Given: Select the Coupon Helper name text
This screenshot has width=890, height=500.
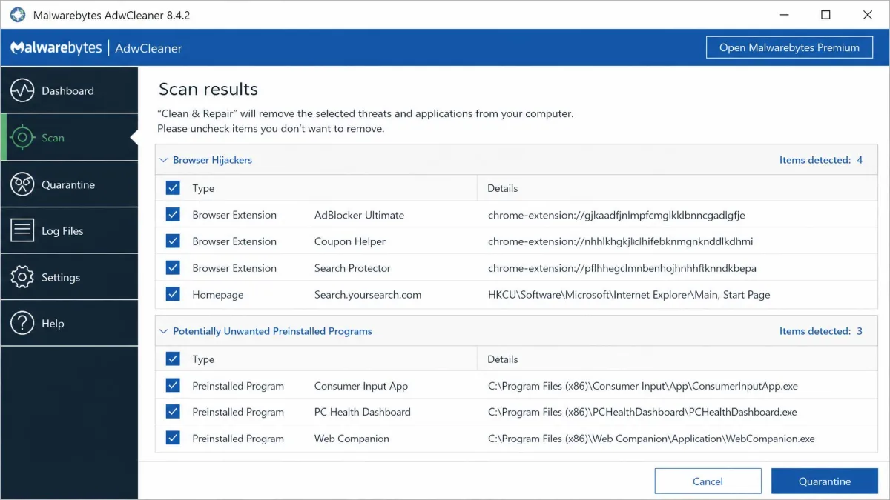Looking at the screenshot, I should (x=350, y=241).
